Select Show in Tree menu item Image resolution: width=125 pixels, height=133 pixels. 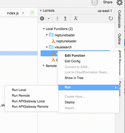[x=74, y=78]
